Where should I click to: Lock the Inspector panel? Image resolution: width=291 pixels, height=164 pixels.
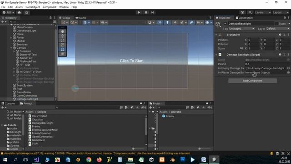(x=285, y=18)
